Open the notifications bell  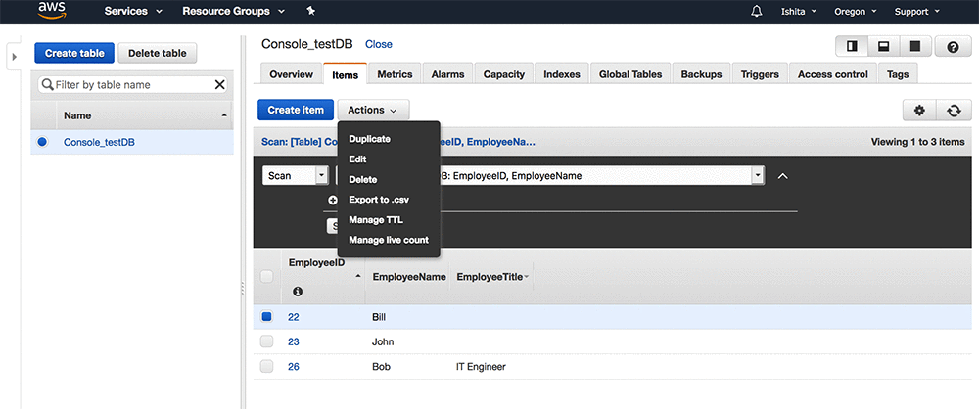tap(757, 11)
